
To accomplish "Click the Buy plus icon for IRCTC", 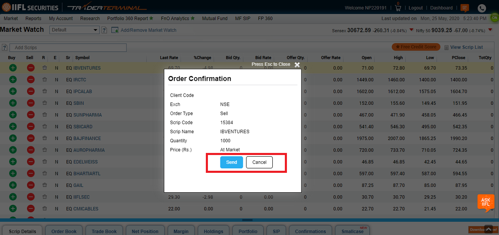I will pyautogui.click(x=12, y=80).
